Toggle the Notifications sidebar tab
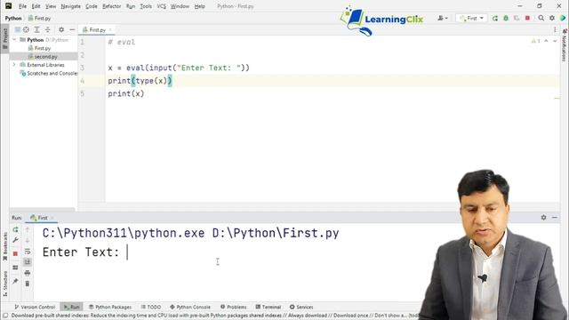 pos(565,45)
